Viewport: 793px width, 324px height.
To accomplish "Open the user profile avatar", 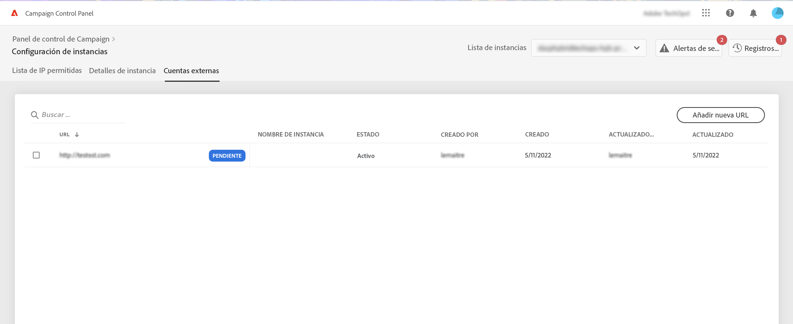I will tap(777, 13).
